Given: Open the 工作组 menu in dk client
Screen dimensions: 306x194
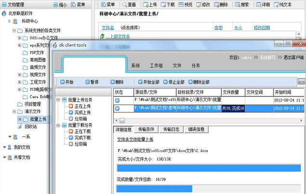Looking at the screenshot, I should (x=156, y=65).
